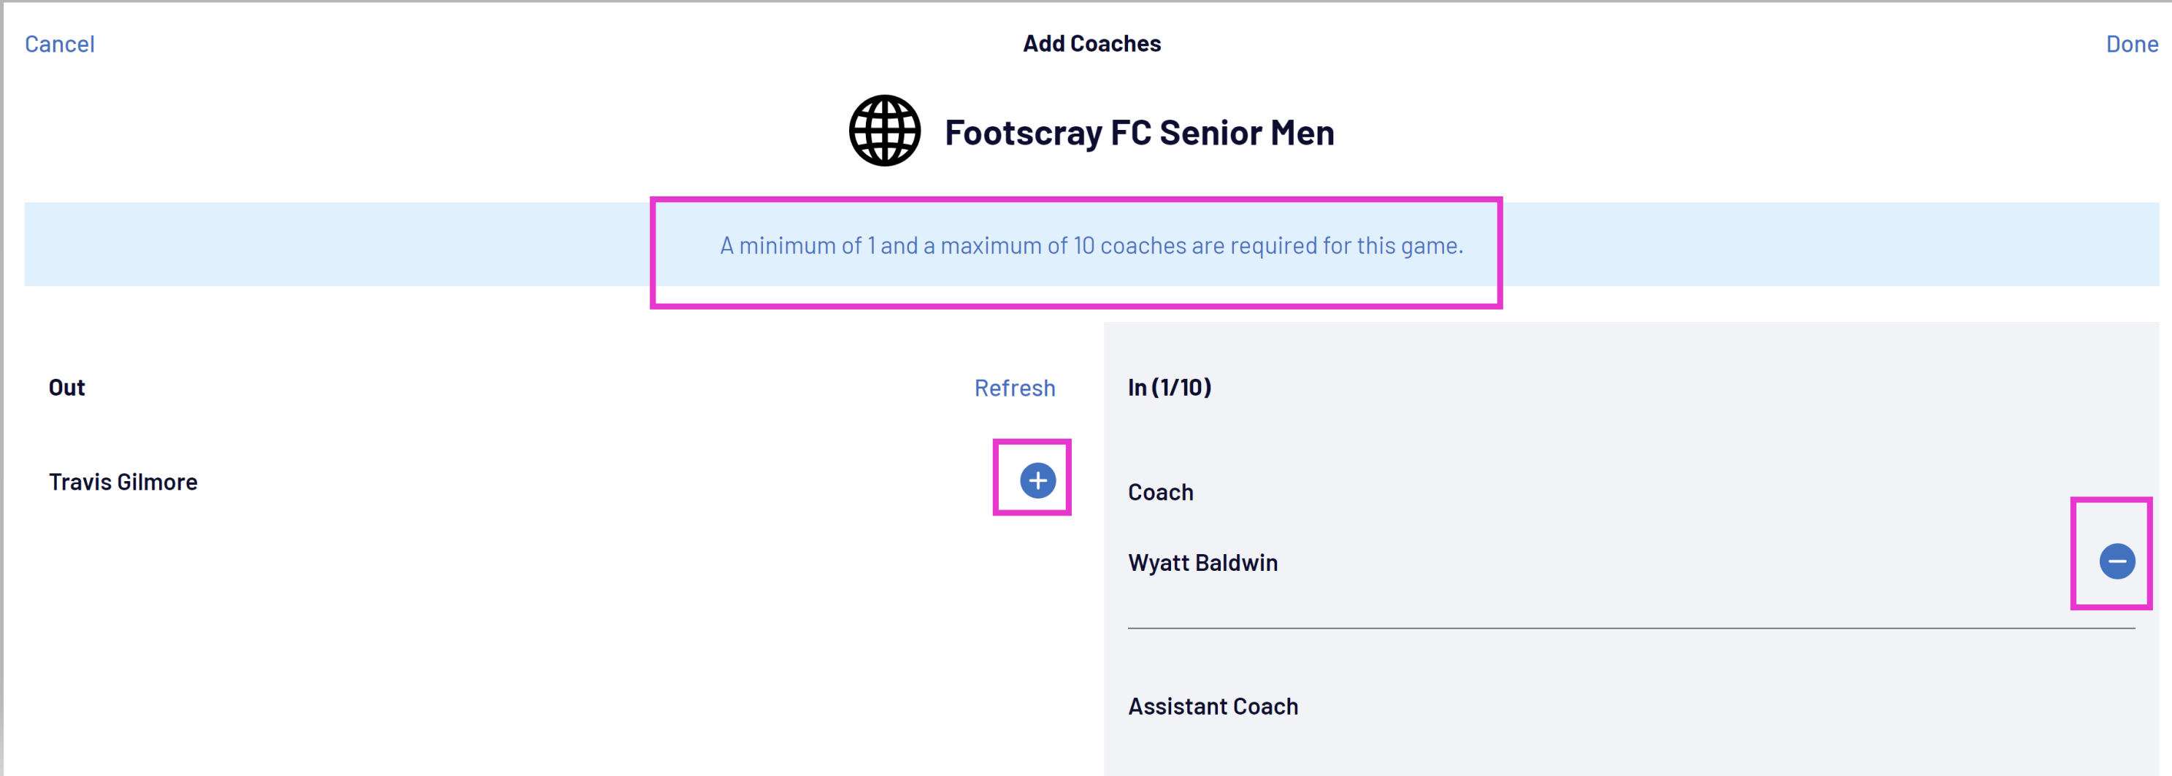Screen dimensions: 2172x776
Task: Click the Coach role heading
Action: [1160, 493]
